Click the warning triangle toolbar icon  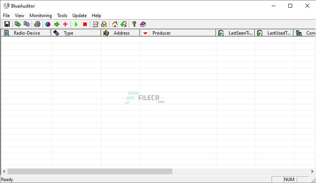[x=104, y=24]
